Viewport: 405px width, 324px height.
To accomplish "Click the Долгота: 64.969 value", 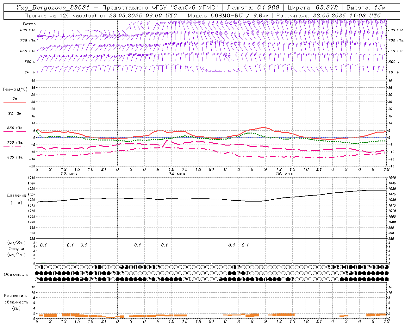I will coord(253,8).
